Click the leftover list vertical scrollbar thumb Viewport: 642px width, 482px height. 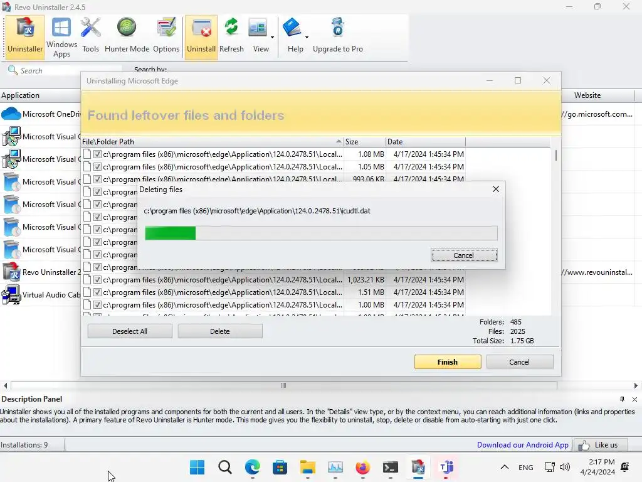(x=555, y=156)
